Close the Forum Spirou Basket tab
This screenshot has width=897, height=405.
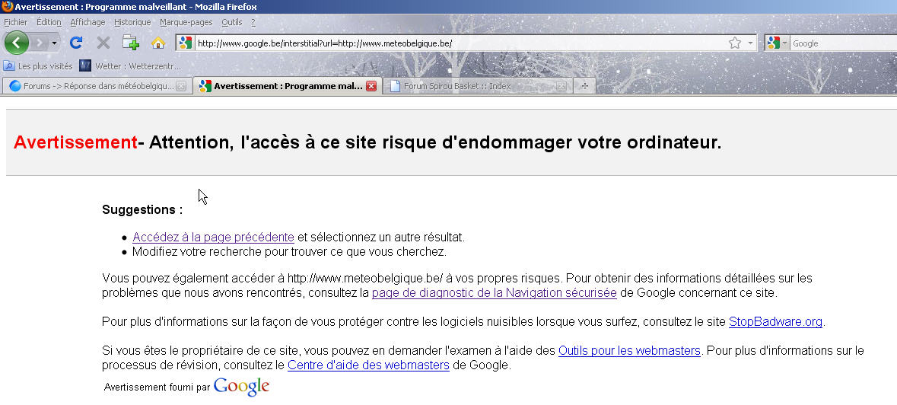(x=561, y=86)
